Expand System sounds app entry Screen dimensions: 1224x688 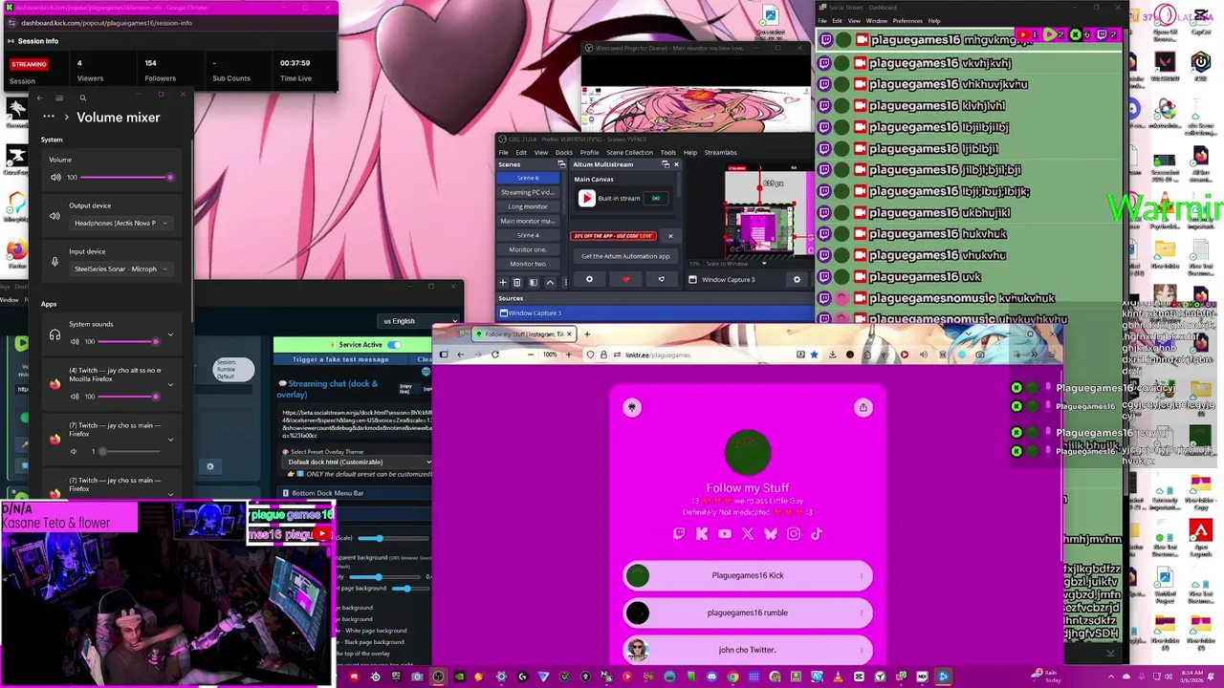pos(170,334)
